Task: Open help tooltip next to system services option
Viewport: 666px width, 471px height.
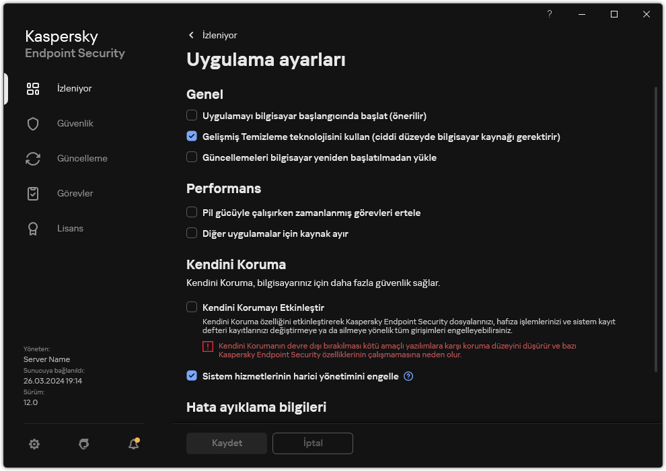Action: tap(408, 376)
